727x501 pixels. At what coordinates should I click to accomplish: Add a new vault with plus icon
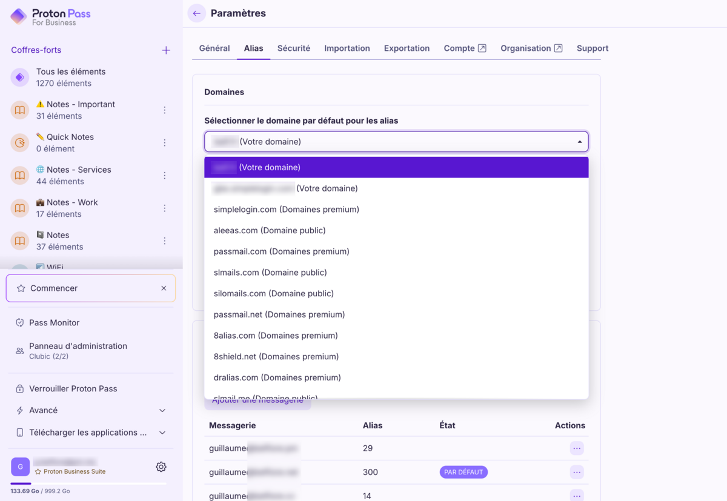(x=166, y=50)
